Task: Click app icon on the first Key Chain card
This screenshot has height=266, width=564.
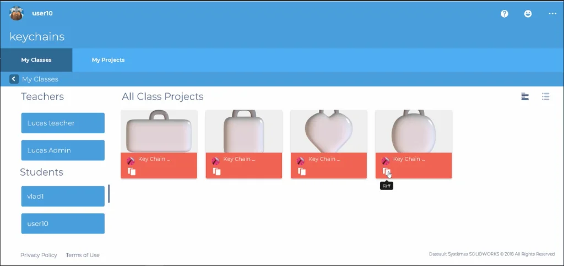Action: click(131, 161)
